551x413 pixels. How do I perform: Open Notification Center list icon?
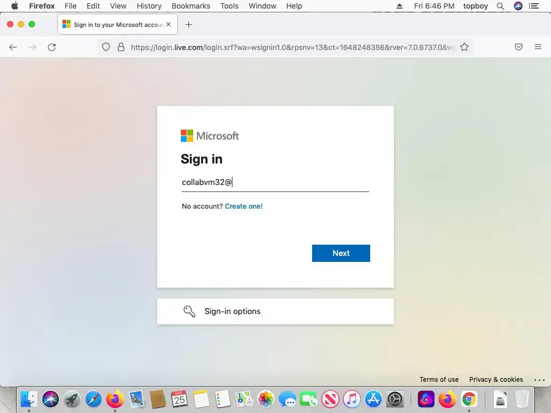coord(534,6)
